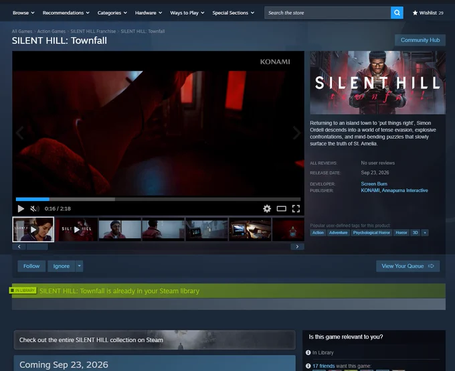
Task: Open publisher KONAMI page
Action: [x=370, y=190]
